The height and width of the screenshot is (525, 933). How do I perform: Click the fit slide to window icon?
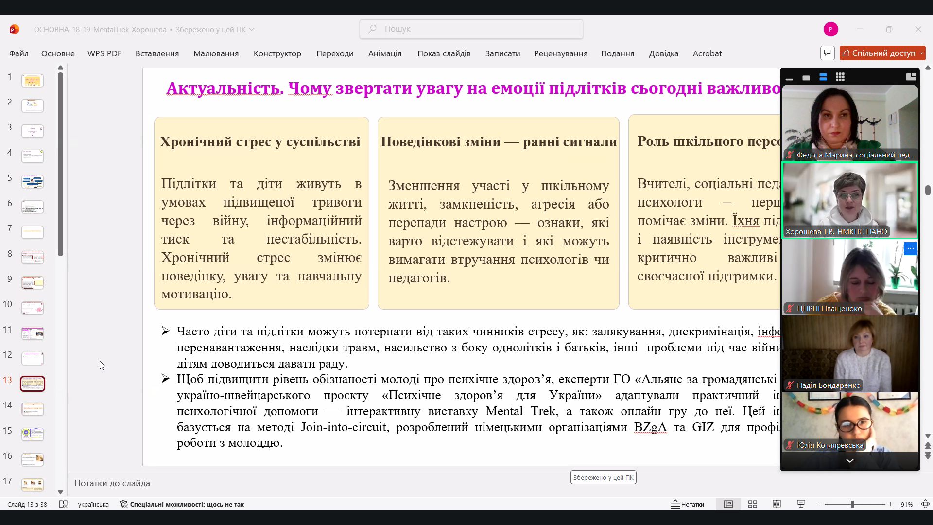(x=925, y=504)
